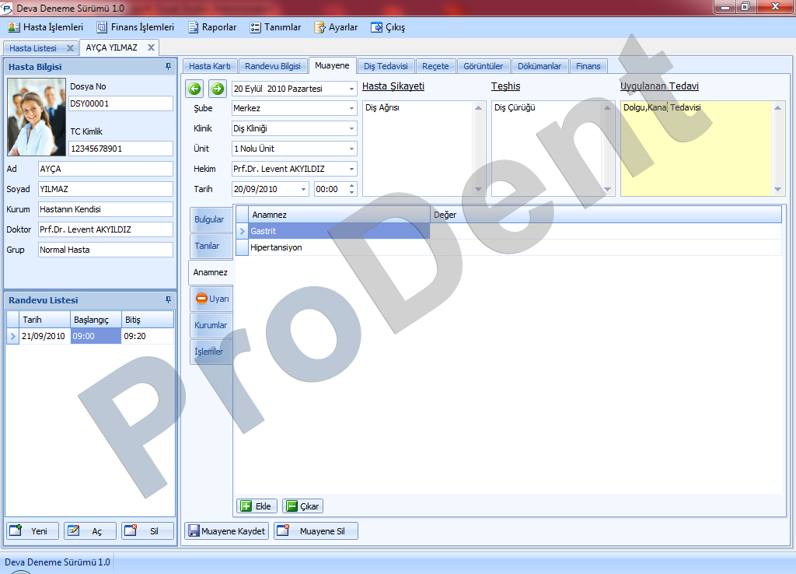Click the Raporlar menu icon
The image size is (796, 574).
(x=194, y=27)
